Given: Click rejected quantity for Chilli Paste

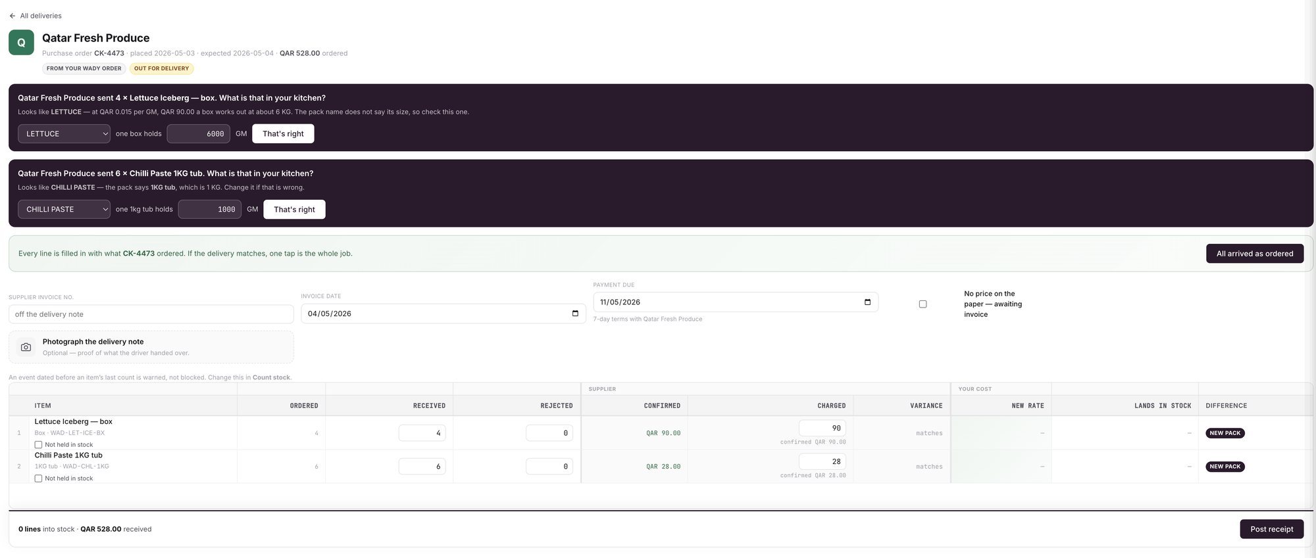Looking at the screenshot, I should [x=549, y=467].
